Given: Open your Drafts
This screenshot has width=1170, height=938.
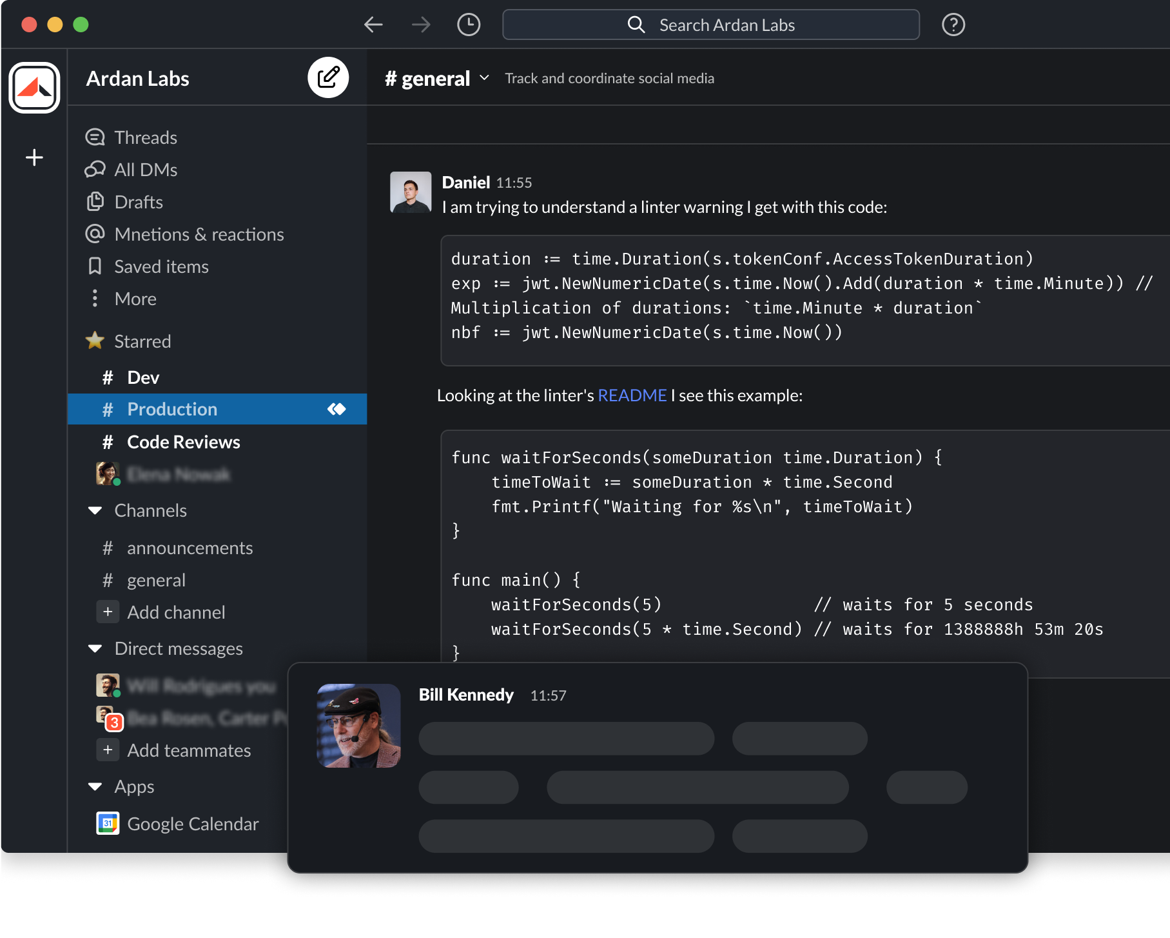Looking at the screenshot, I should pos(138,201).
